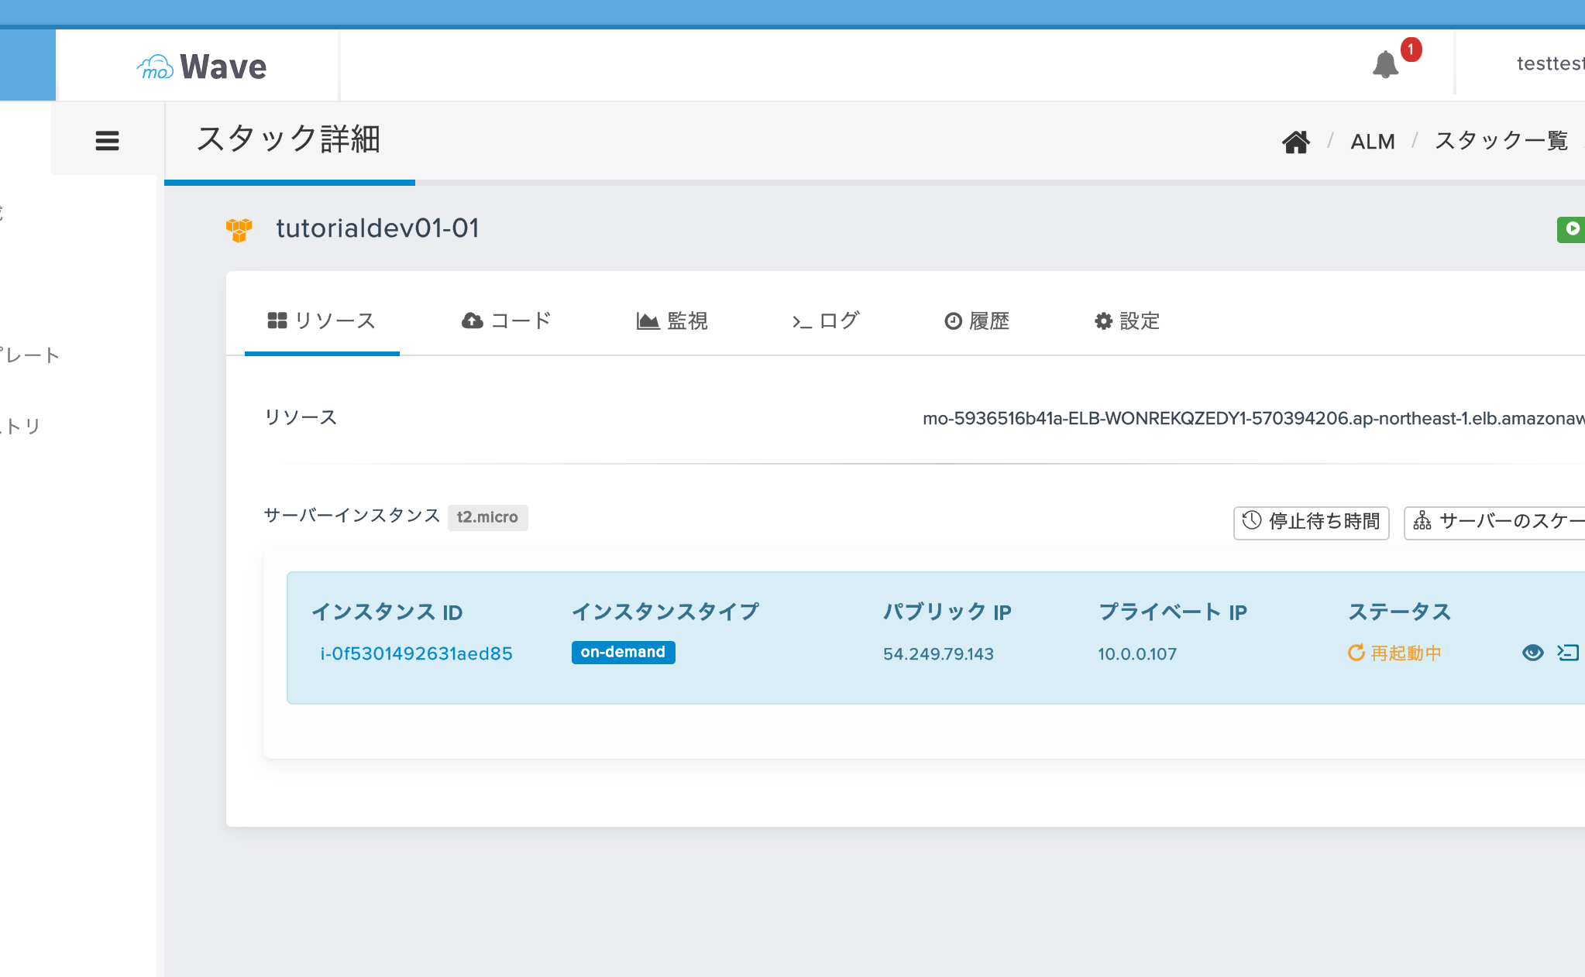Open the notification bell icon
1585x977 pixels.
pos(1385,64)
